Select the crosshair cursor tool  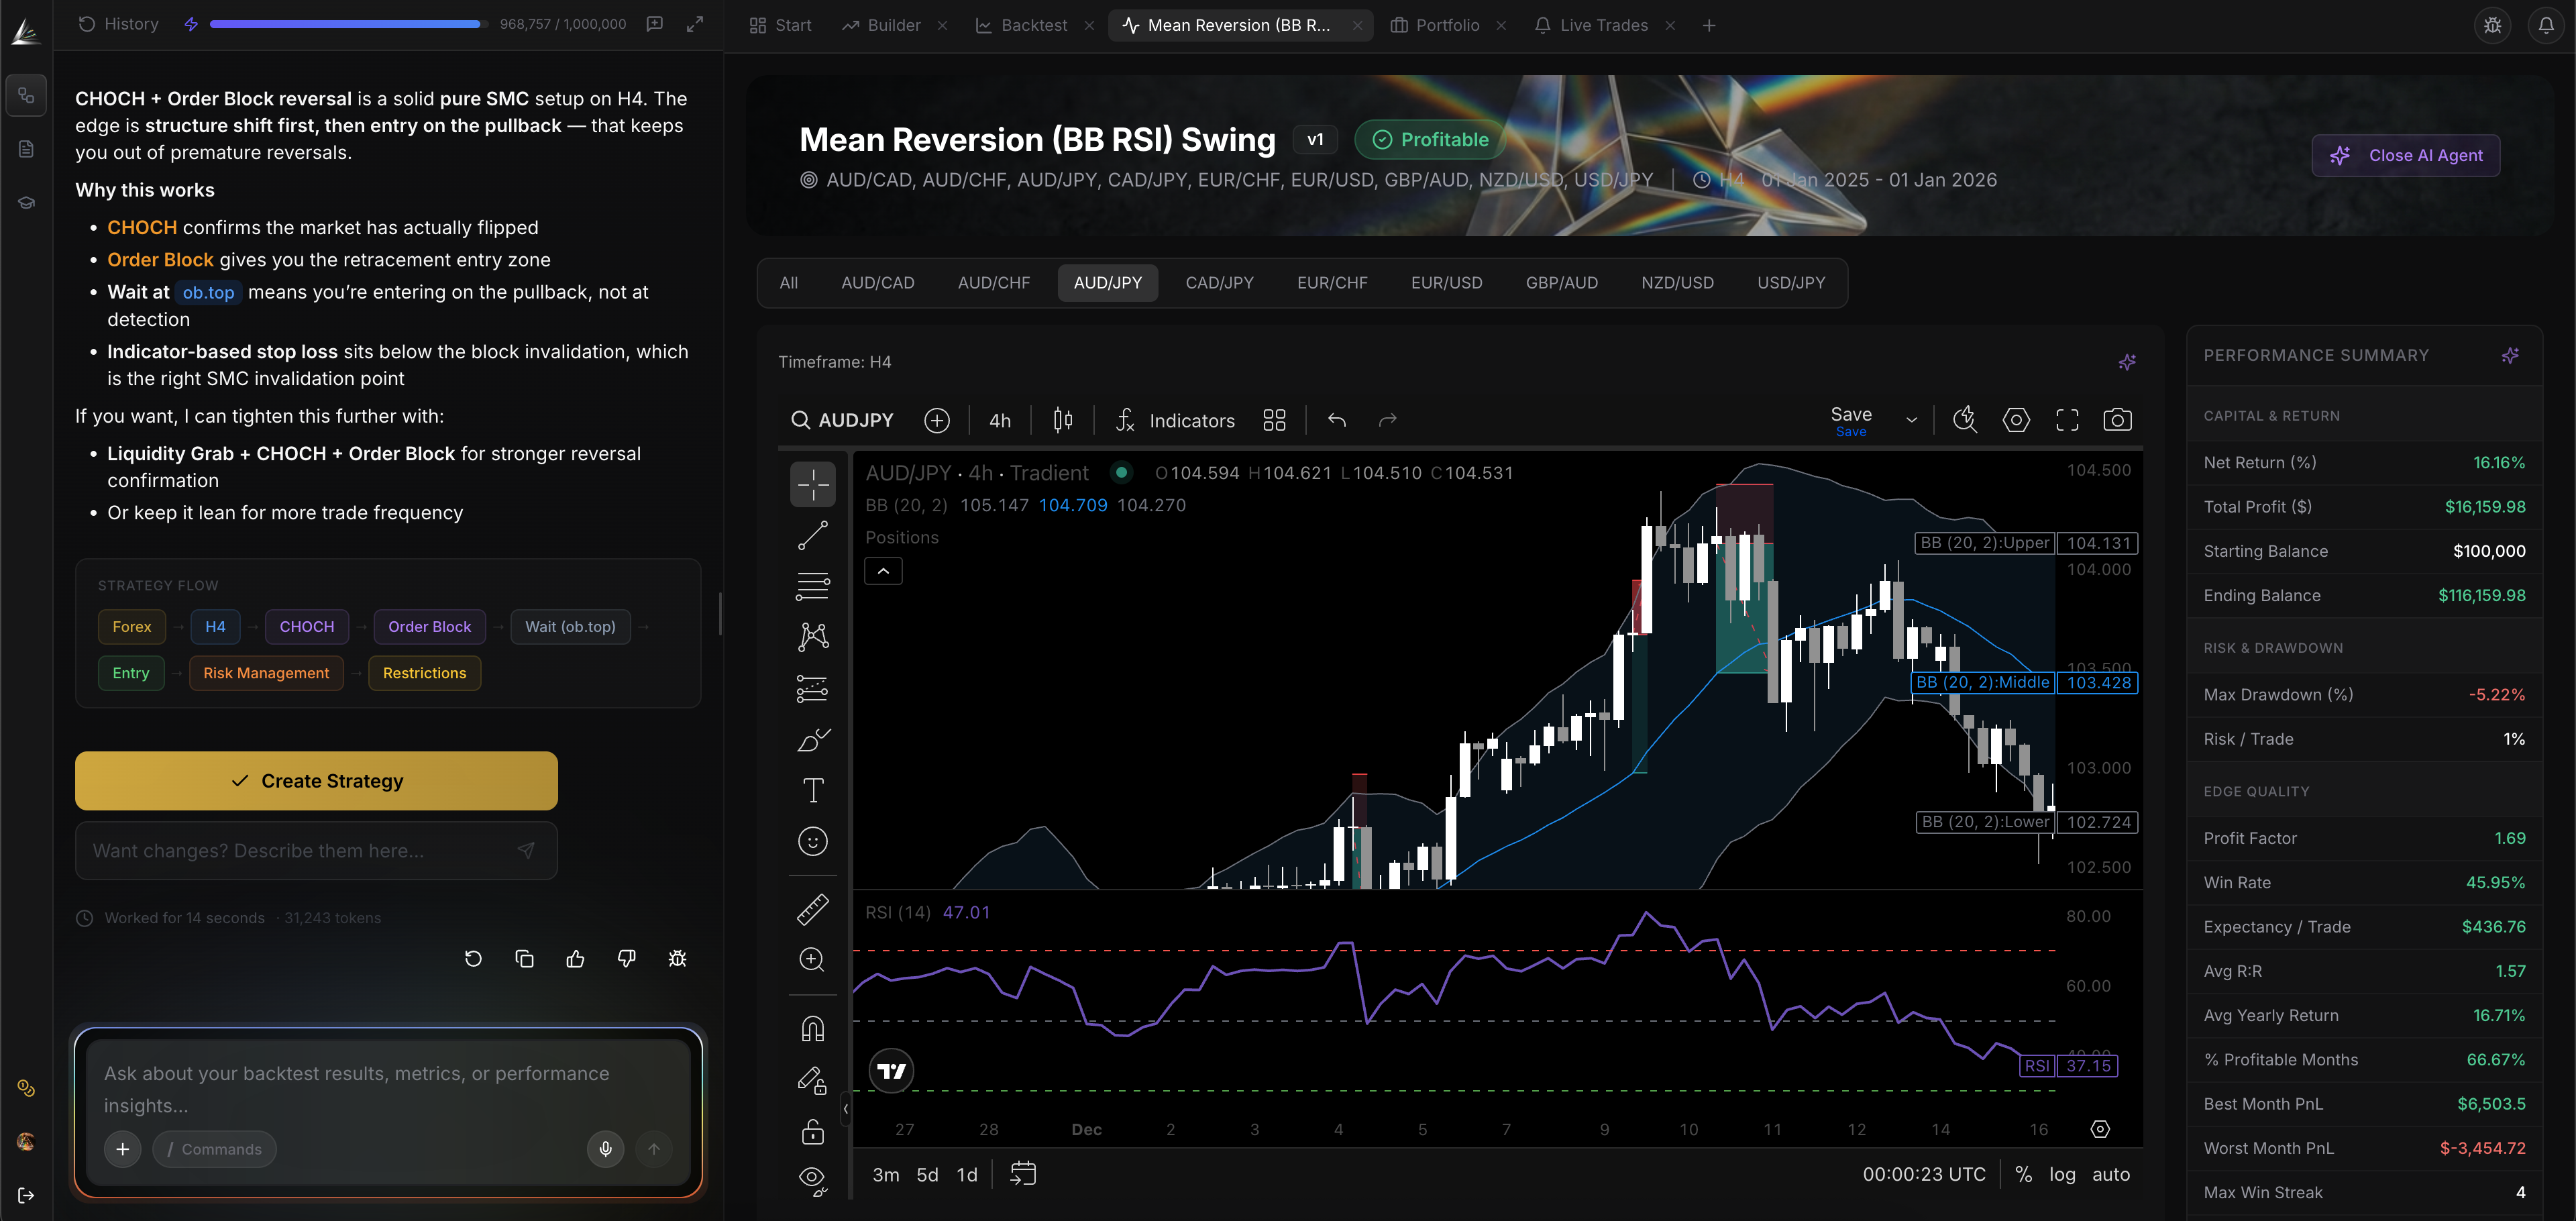pos(812,485)
